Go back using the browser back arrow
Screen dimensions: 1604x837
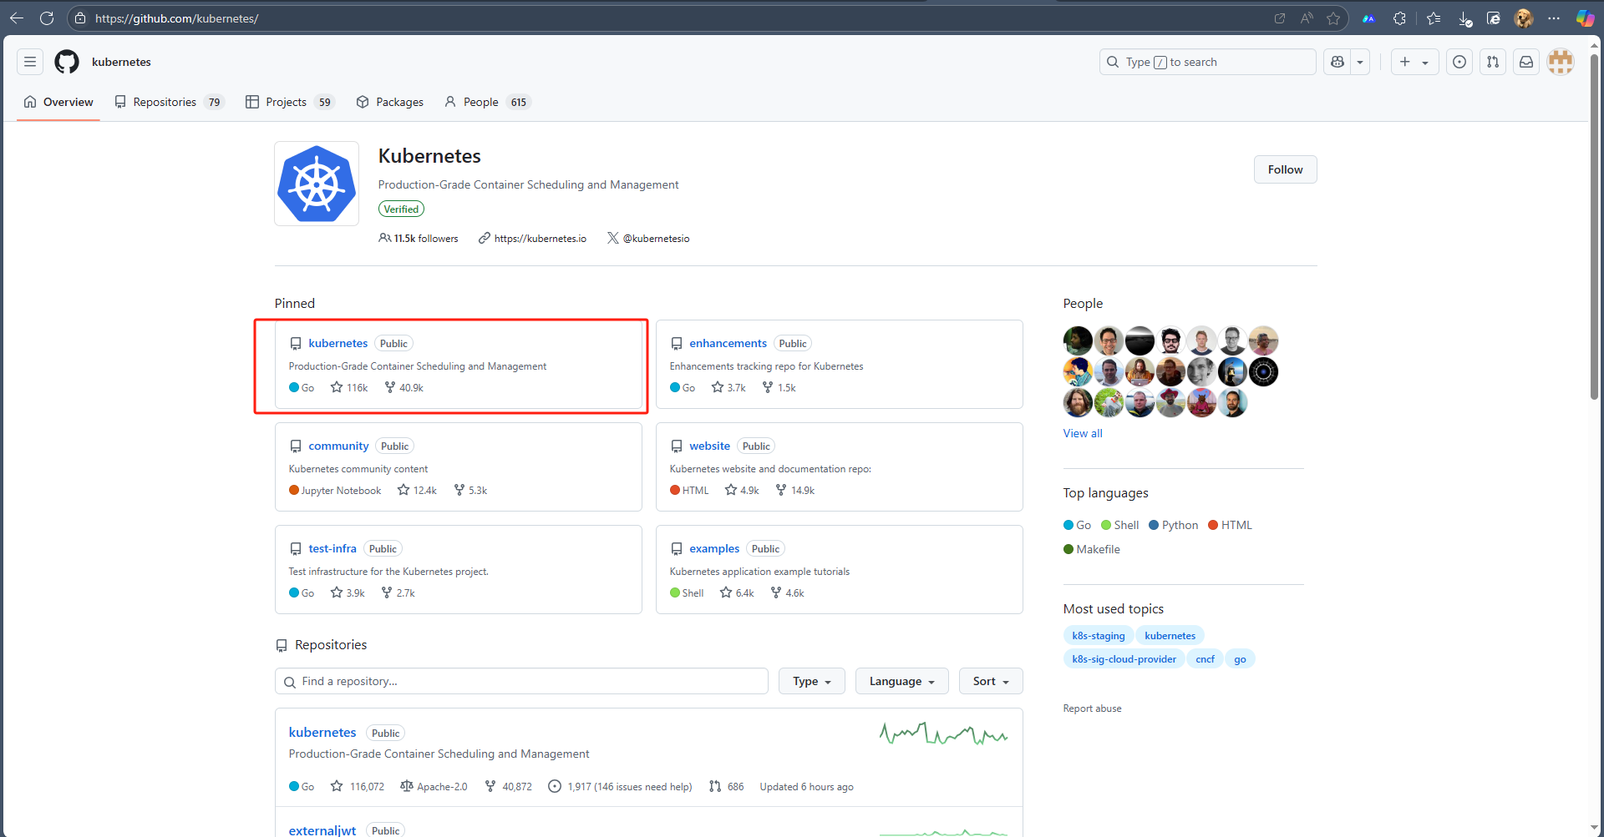(17, 18)
